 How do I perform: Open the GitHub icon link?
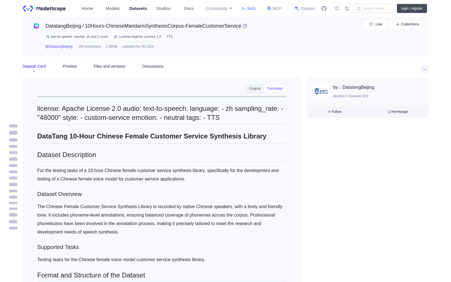click(324, 8)
